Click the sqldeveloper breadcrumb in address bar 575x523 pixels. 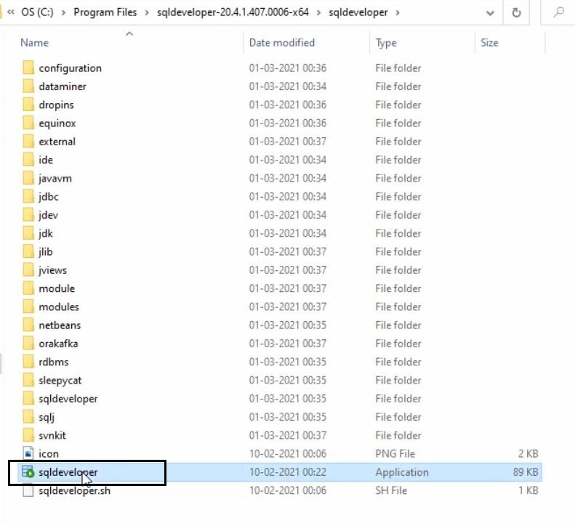[358, 12]
